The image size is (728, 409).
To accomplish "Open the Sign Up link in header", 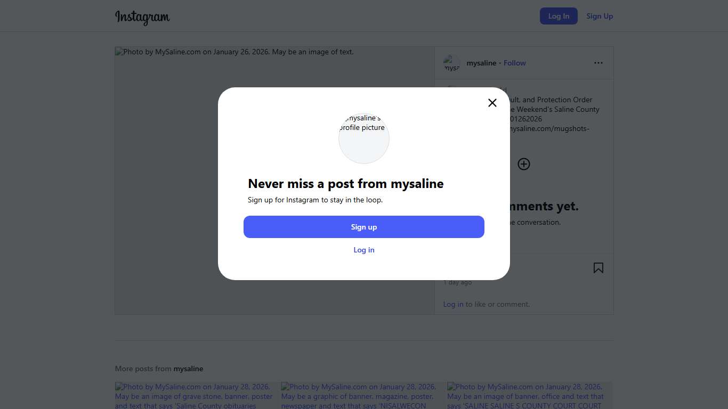I will coord(600,16).
